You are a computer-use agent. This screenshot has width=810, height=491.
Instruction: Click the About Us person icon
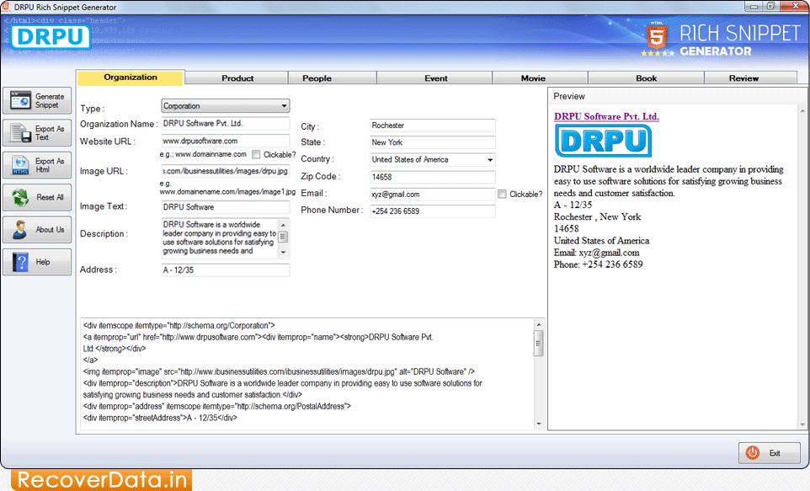[20, 229]
